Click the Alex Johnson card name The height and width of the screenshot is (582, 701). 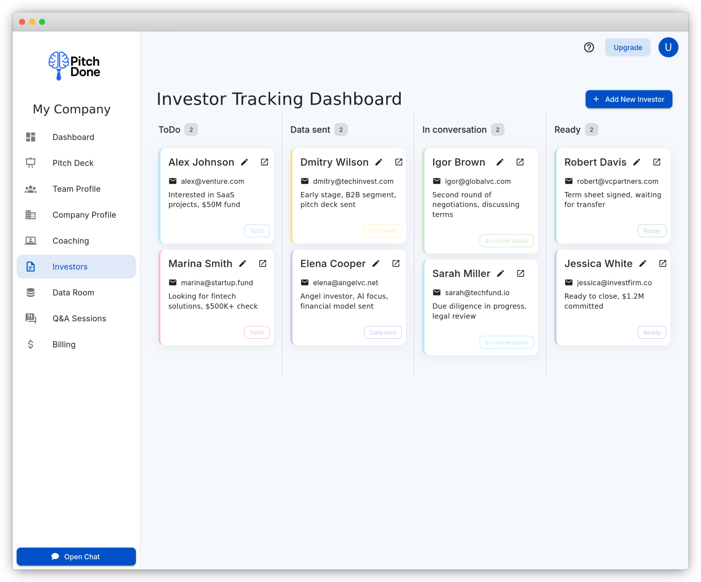pos(201,162)
